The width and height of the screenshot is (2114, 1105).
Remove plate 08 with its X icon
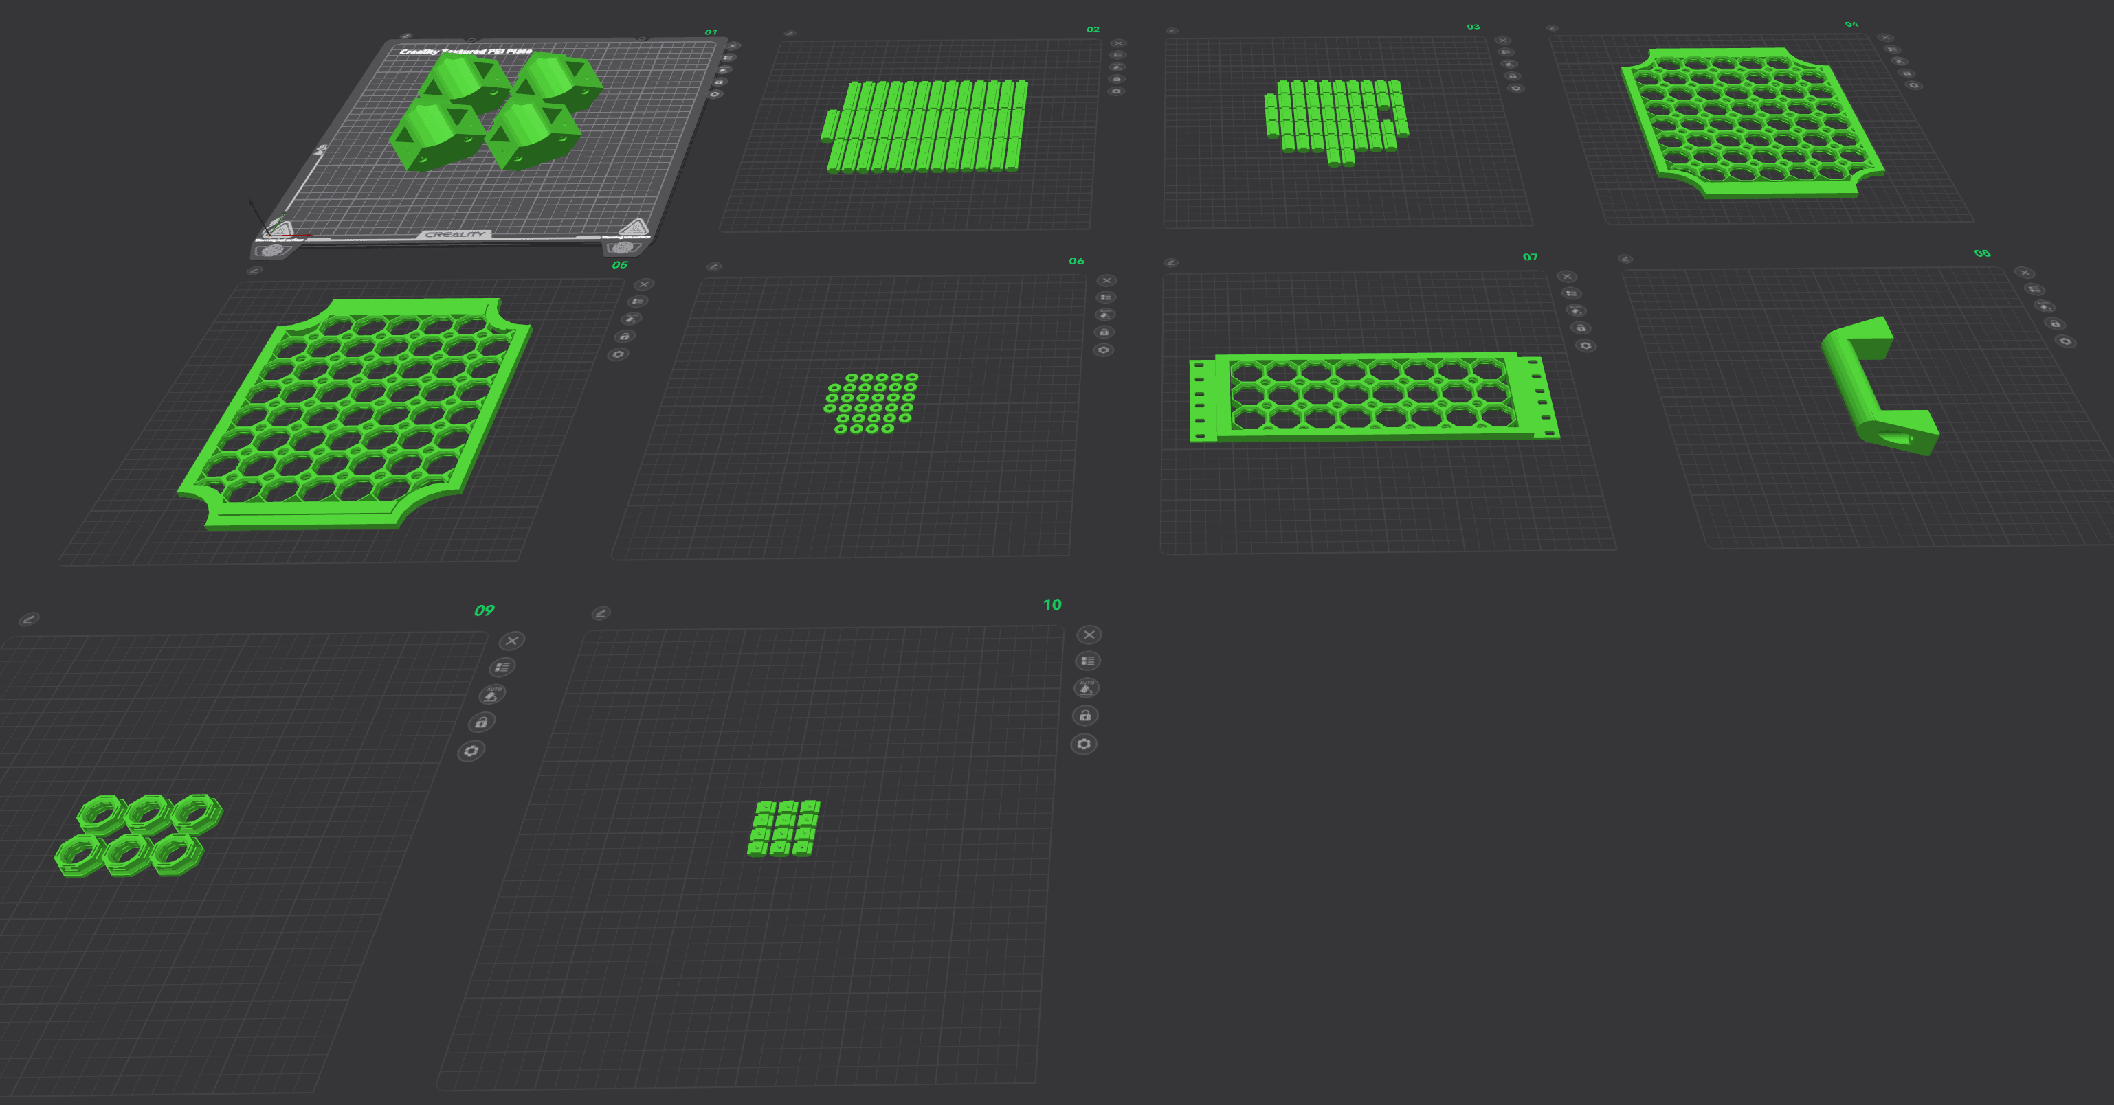pyautogui.click(x=2025, y=273)
